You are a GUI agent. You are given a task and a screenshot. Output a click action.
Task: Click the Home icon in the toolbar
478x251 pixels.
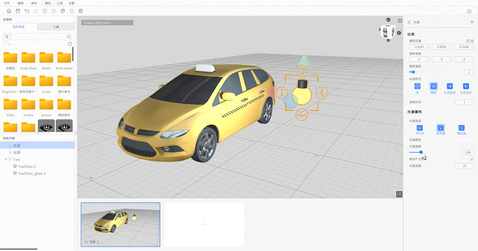tap(9, 11)
